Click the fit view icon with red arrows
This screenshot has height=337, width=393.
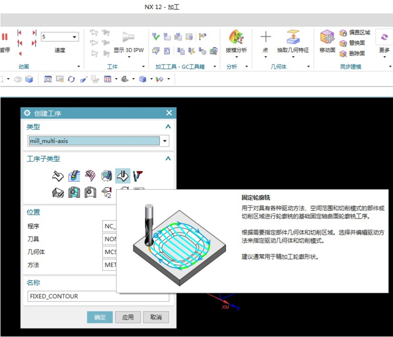[x=108, y=79]
